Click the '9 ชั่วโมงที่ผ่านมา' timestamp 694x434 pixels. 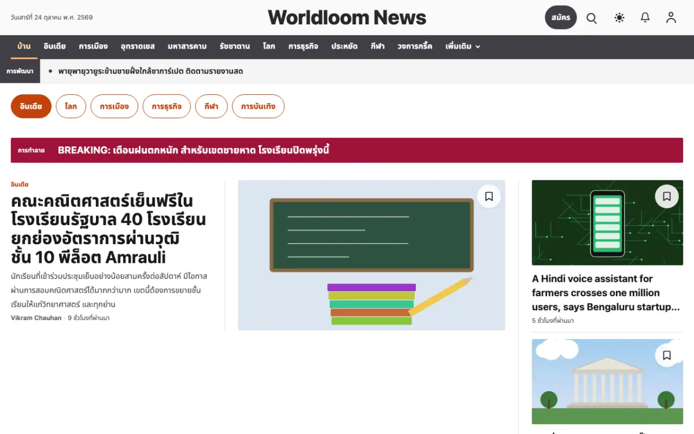point(88,318)
